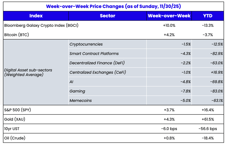
Task: Click Centralized Exchanges (CeFi) sector cell
Action: tap(97, 72)
